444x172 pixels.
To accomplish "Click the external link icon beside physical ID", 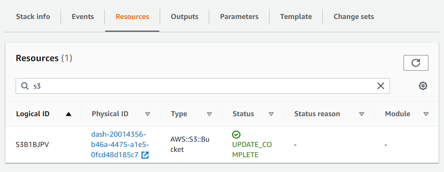I will tap(145, 155).
